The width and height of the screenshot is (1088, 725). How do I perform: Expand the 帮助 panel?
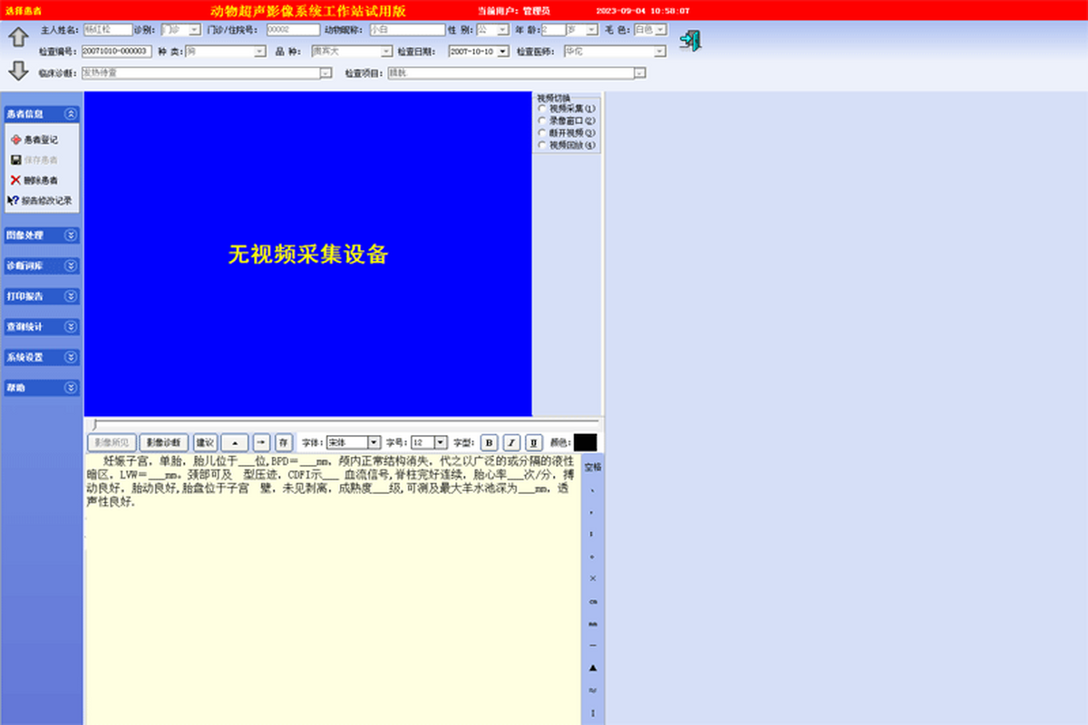71,387
